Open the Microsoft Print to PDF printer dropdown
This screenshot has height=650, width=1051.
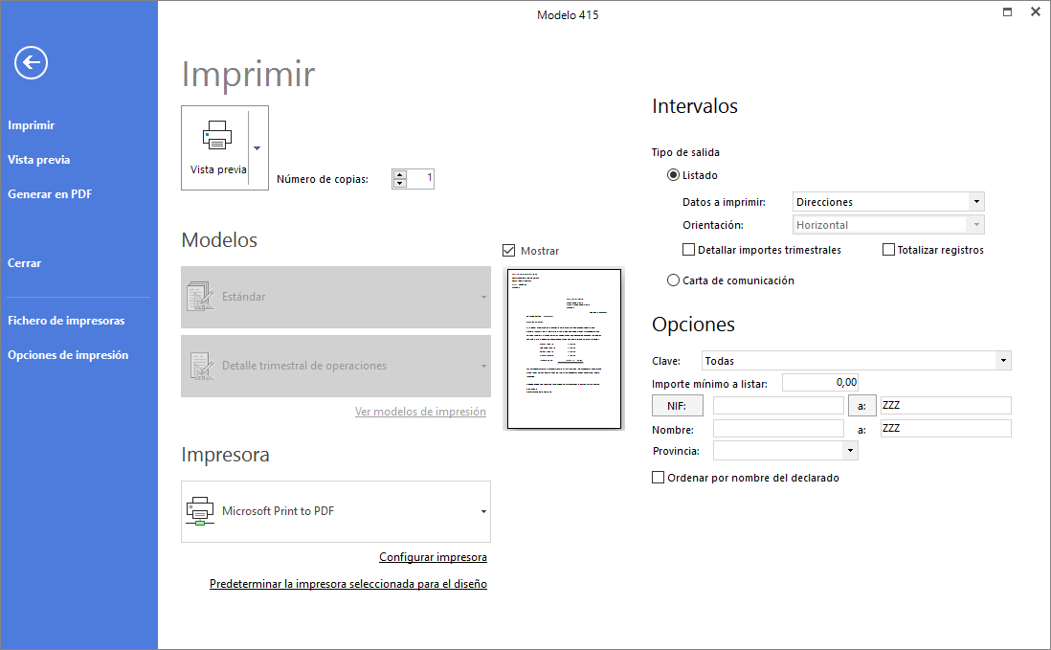[483, 512]
